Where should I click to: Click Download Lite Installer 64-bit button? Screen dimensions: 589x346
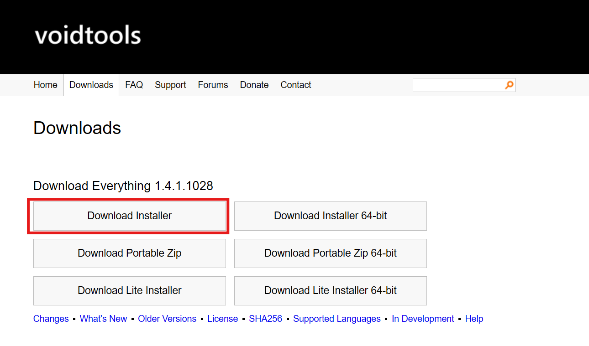(x=331, y=291)
